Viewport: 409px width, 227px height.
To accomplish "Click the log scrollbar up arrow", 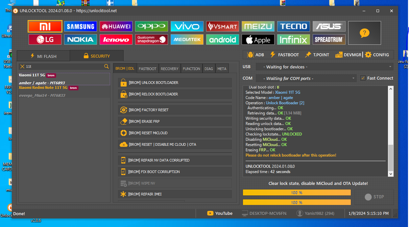I will [x=391, y=88].
